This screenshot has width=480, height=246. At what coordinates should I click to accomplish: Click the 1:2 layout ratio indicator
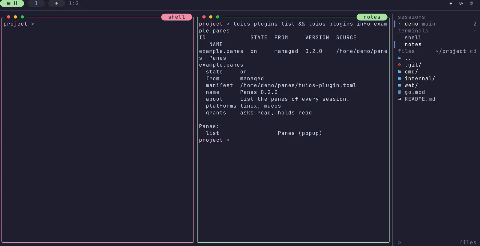[x=74, y=3]
